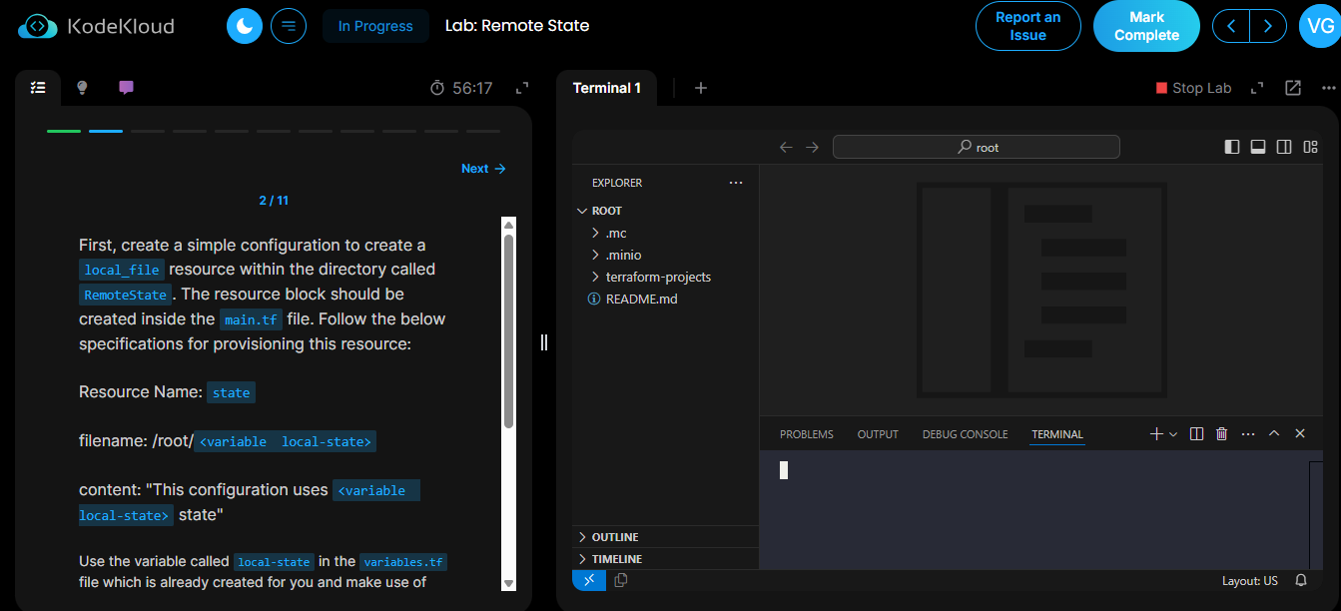1341x611 pixels.
Task: Click the instructions scrollbar up arrow
Action: pyautogui.click(x=508, y=225)
